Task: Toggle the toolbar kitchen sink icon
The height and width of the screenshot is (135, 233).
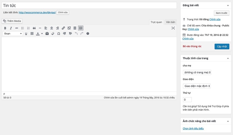Action: click(x=81, y=28)
